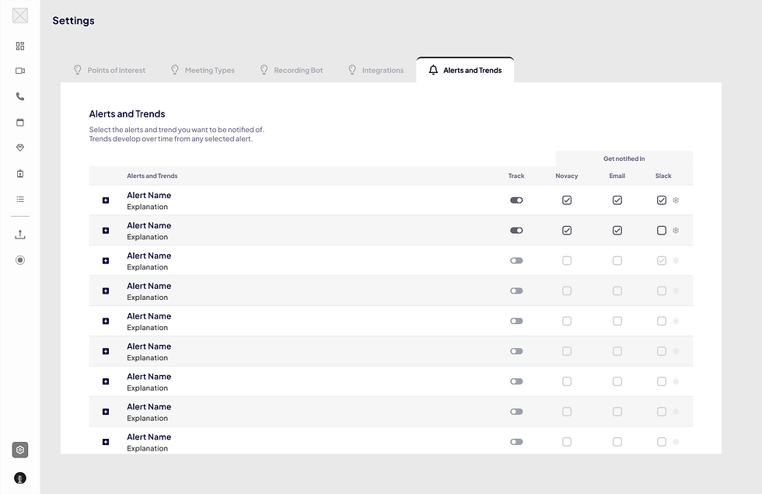Open Slack settings gear for first alert

(x=676, y=200)
